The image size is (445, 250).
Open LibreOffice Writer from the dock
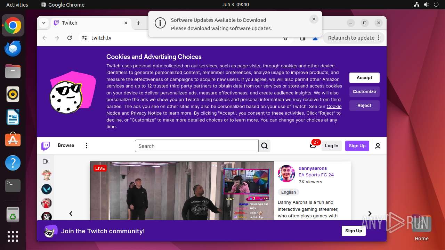tap(13, 117)
